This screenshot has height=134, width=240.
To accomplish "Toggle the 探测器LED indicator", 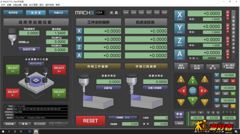I will click(x=33, y=42).
